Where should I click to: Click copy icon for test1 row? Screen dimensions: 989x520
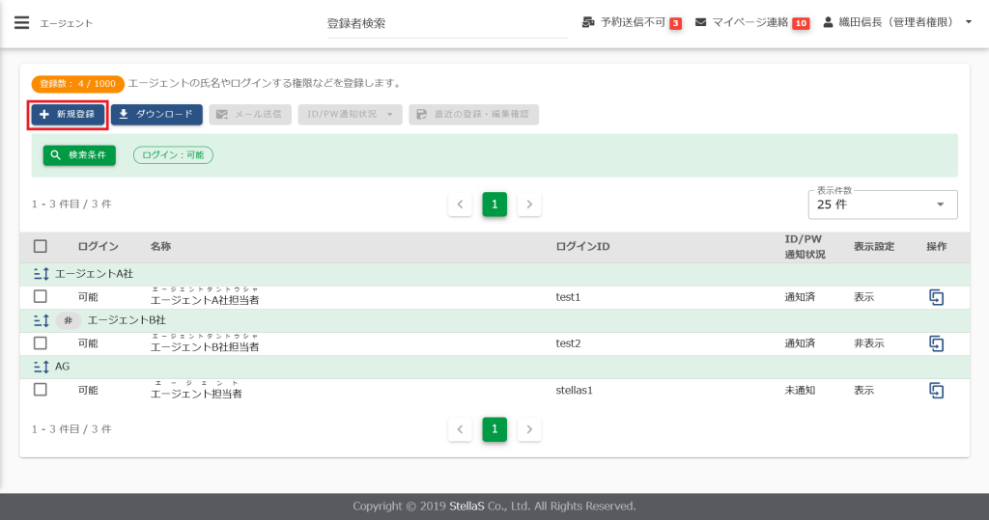pos(936,297)
